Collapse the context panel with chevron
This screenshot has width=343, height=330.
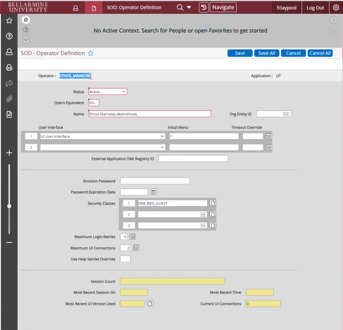tap(26, 40)
